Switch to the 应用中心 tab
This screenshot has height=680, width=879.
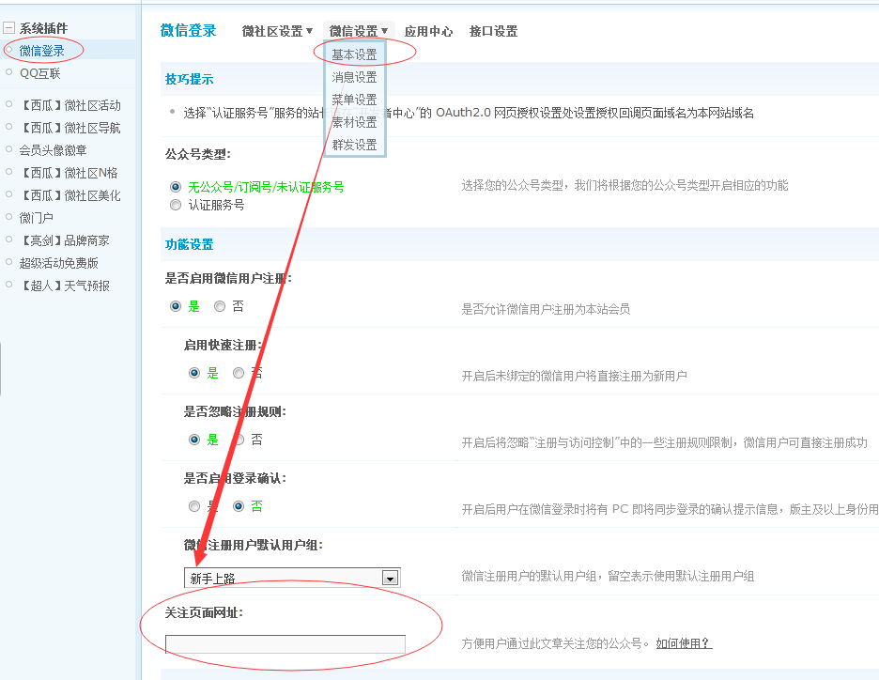429,31
